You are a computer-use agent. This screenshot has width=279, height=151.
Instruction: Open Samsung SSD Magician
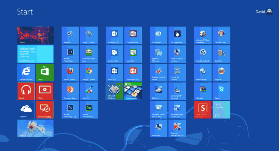tap(177, 91)
